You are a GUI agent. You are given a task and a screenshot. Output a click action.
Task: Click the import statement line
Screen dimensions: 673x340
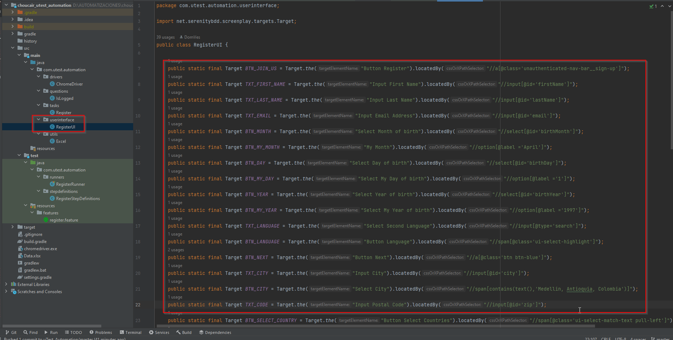(226, 21)
